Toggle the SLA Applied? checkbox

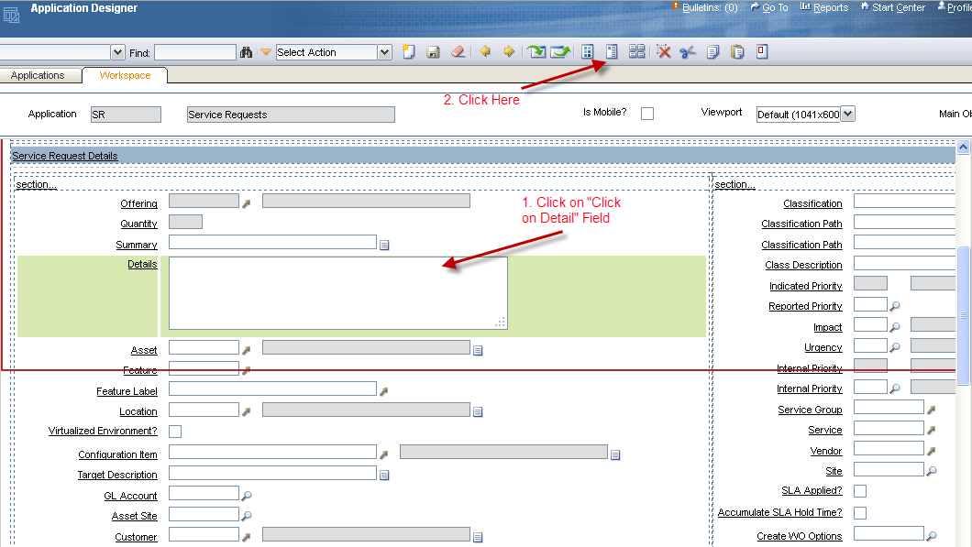tap(859, 490)
